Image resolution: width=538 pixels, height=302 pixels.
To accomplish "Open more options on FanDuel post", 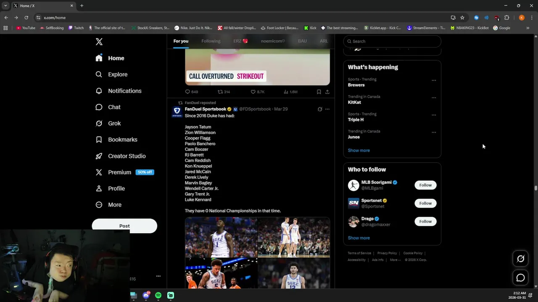I will [x=327, y=109].
